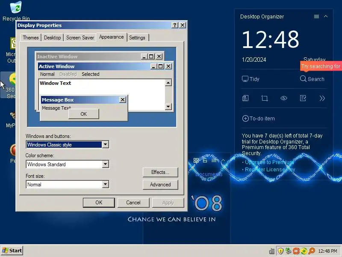Click the preview scrollbar down arrow
Viewport: 342px width, 257px height.
(x=168, y=107)
